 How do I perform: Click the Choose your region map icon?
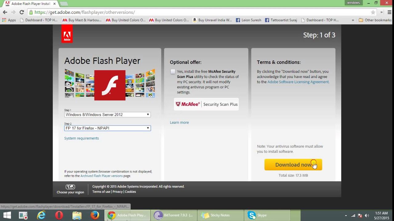click(70, 187)
